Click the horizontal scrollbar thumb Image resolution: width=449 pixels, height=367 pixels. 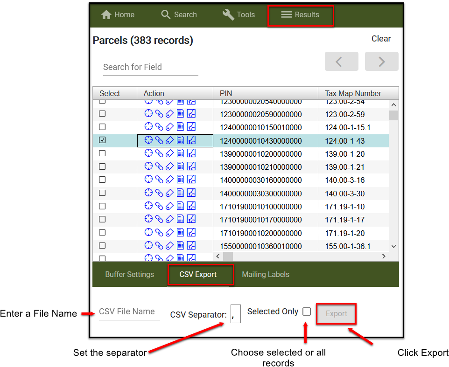click(228, 256)
